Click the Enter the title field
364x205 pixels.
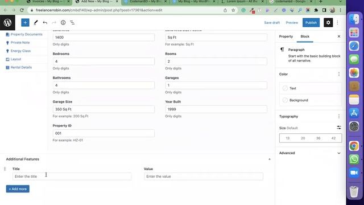pos(72,177)
